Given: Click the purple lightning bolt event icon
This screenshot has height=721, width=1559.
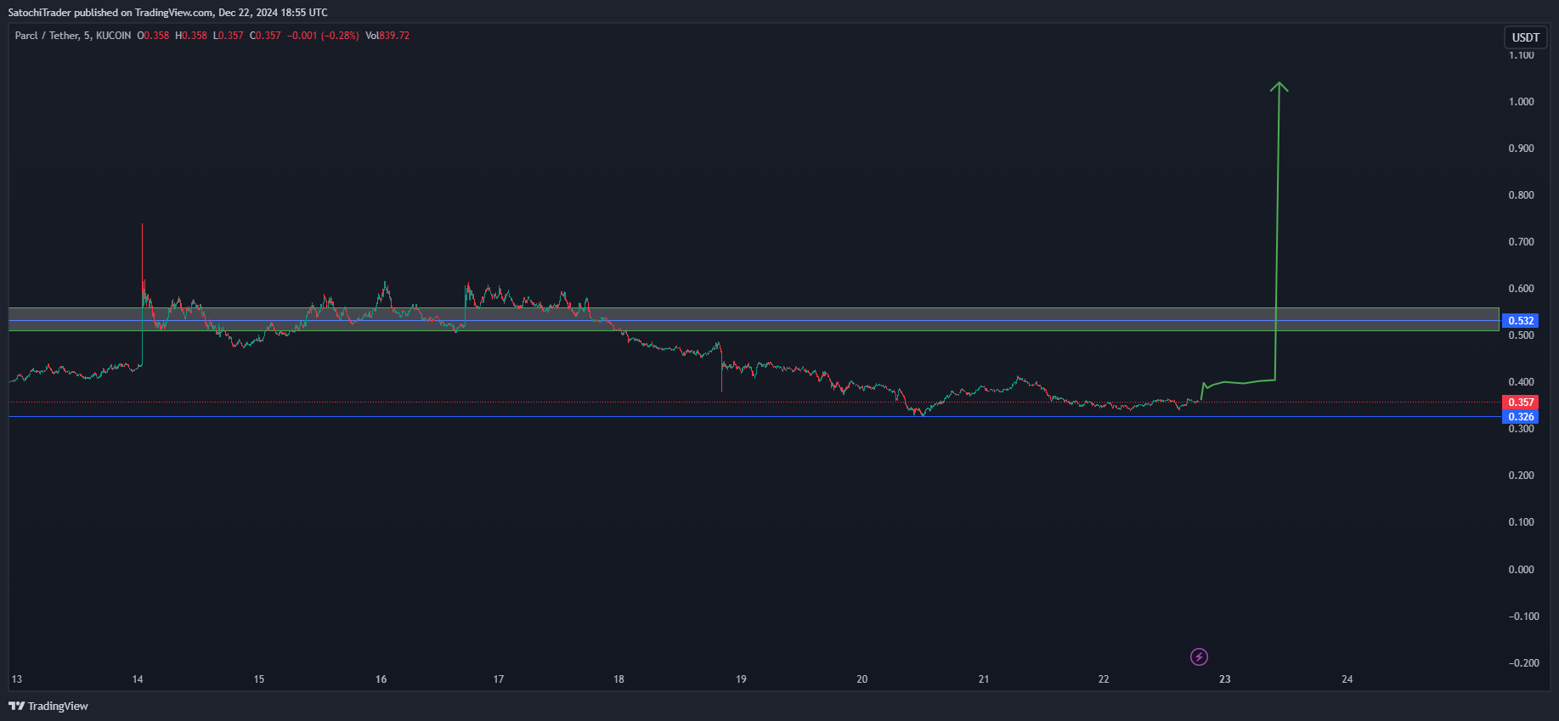Looking at the screenshot, I should (1199, 656).
